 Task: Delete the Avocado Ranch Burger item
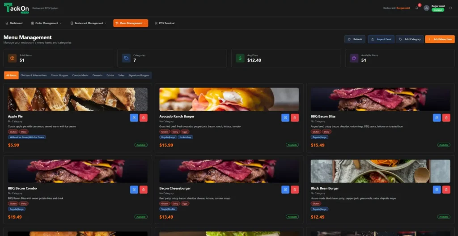coord(295,118)
